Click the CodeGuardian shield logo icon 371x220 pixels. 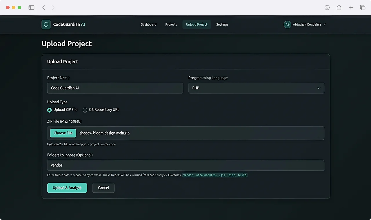pyautogui.click(x=46, y=25)
